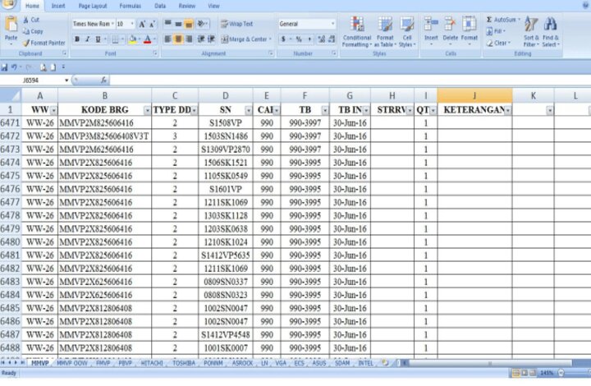Screen dimensions: 591x386
Task: Toggle Wrap Text on selected cells
Action: pyautogui.click(x=236, y=24)
